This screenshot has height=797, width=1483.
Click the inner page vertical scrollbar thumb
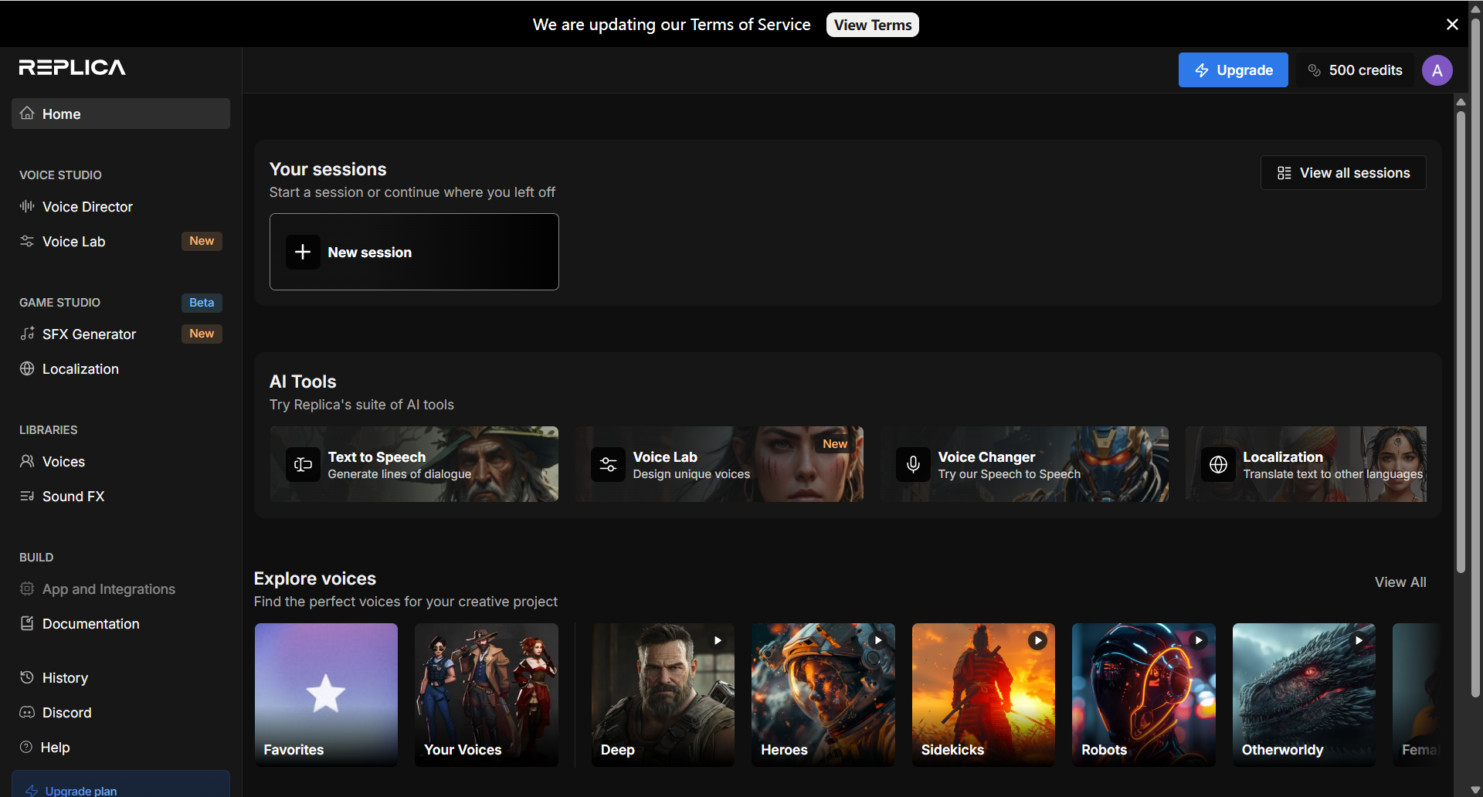[1461, 341]
